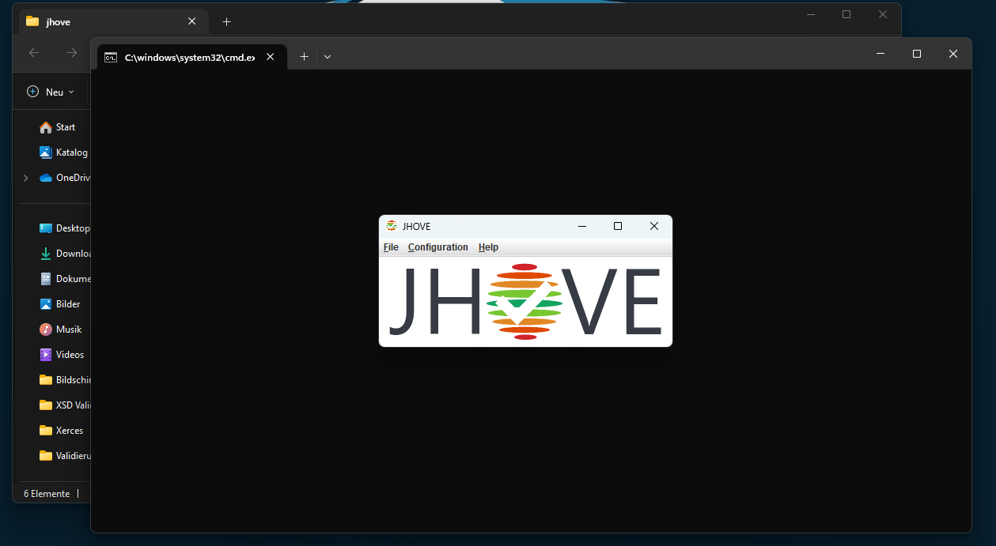Expand the OneDrive tree node

click(26, 178)
